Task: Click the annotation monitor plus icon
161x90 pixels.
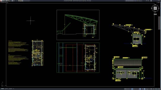Action: click(x=154, y=89)
